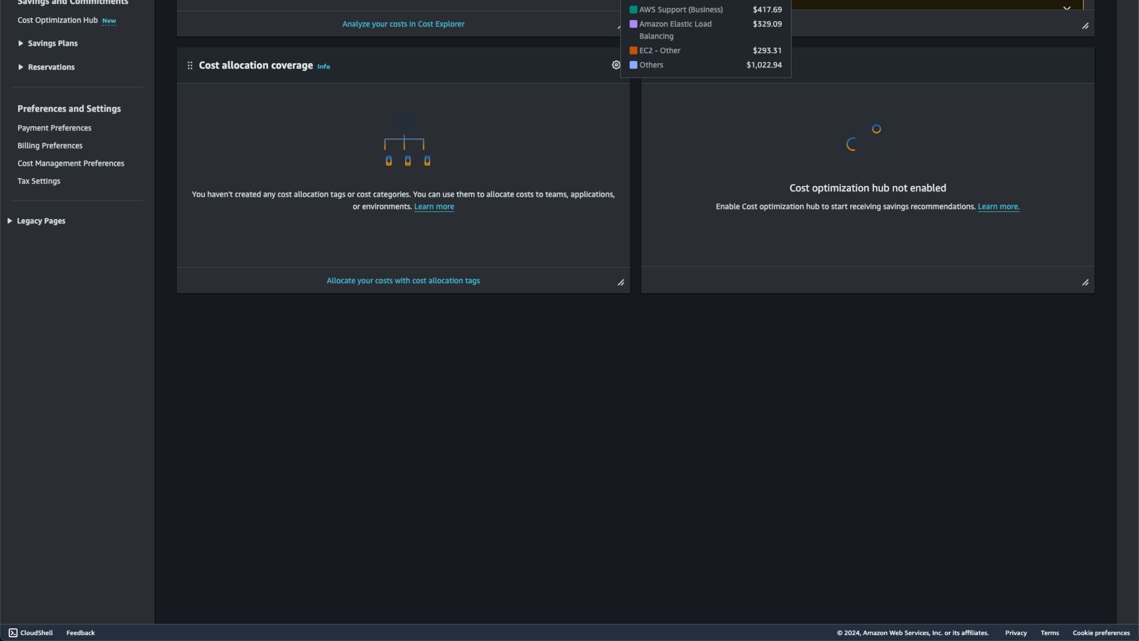Screen dimensions: 1139x641
Task: Click the Cost optimization hub not enabled heading
Action: (x=868, y=188)
